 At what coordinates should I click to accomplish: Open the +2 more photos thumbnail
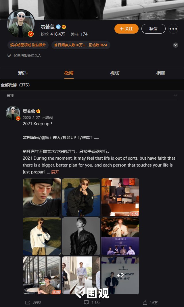click(120, 275)
